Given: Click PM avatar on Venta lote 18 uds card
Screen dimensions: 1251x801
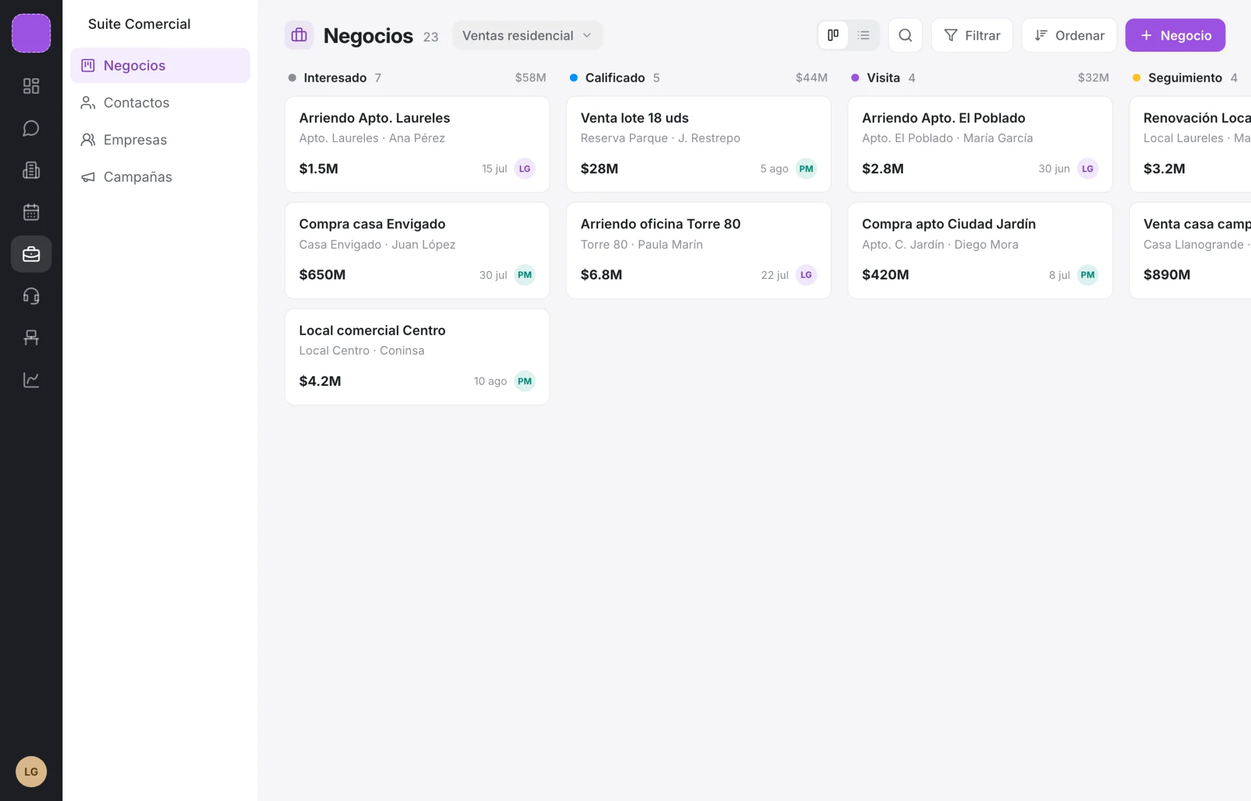Looking at the screenshot, I should (x=806, y=169).
